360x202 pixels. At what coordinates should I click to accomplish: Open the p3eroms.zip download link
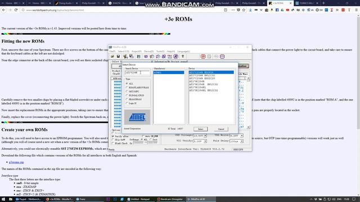coord(16,162)
